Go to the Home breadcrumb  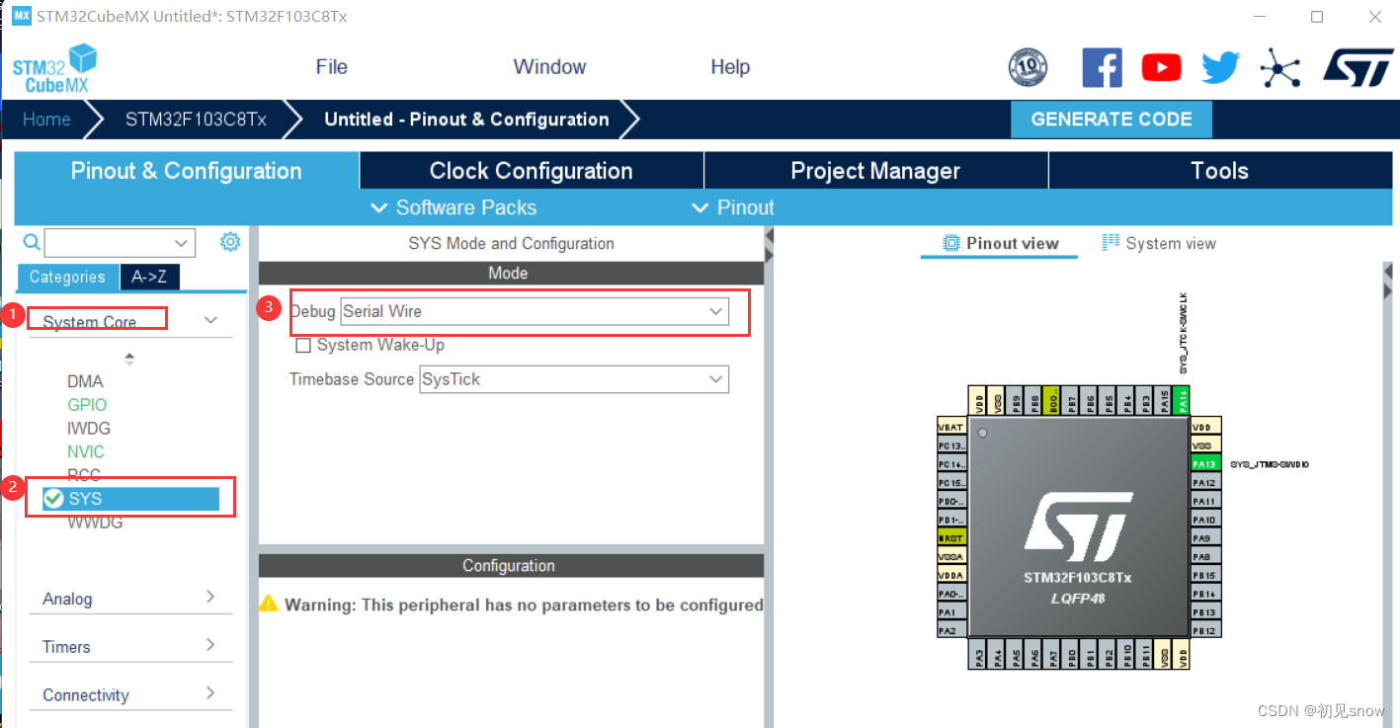pos(46,120)
